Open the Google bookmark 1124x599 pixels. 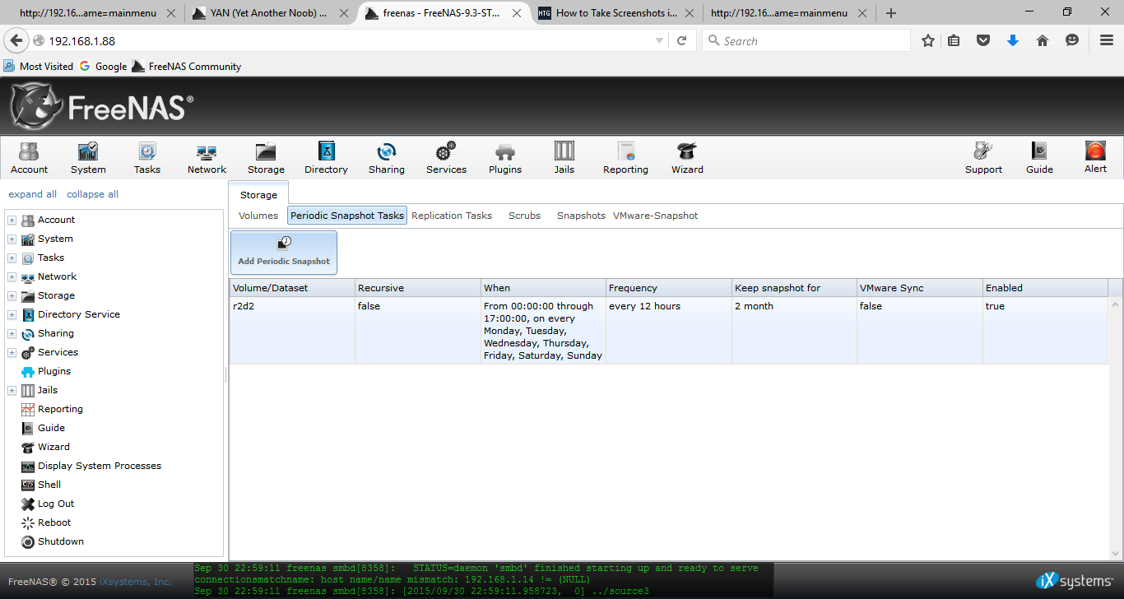tap(103, 67)
